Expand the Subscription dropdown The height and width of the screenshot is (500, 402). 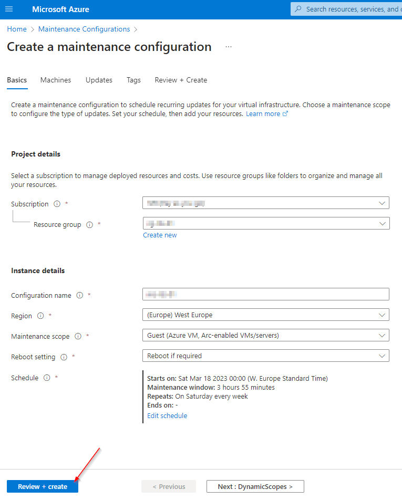click(x=266, y=203)
